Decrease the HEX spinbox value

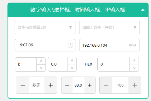click(134, 68)
